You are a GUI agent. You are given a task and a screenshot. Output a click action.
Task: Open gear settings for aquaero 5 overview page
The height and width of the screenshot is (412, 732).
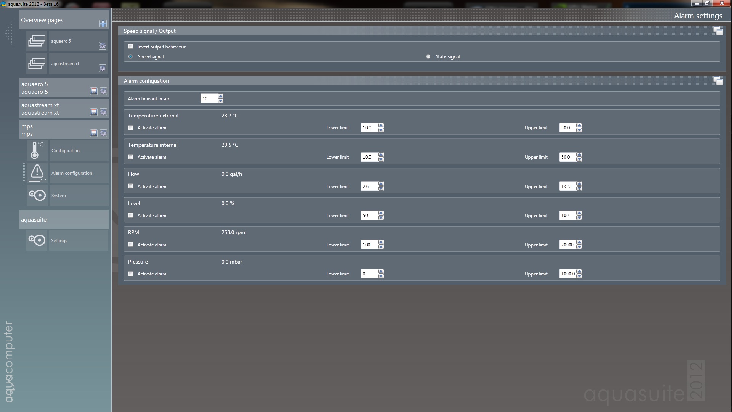point(103,46)
